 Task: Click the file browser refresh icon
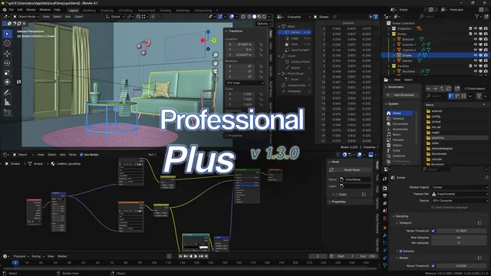(448, 89)
